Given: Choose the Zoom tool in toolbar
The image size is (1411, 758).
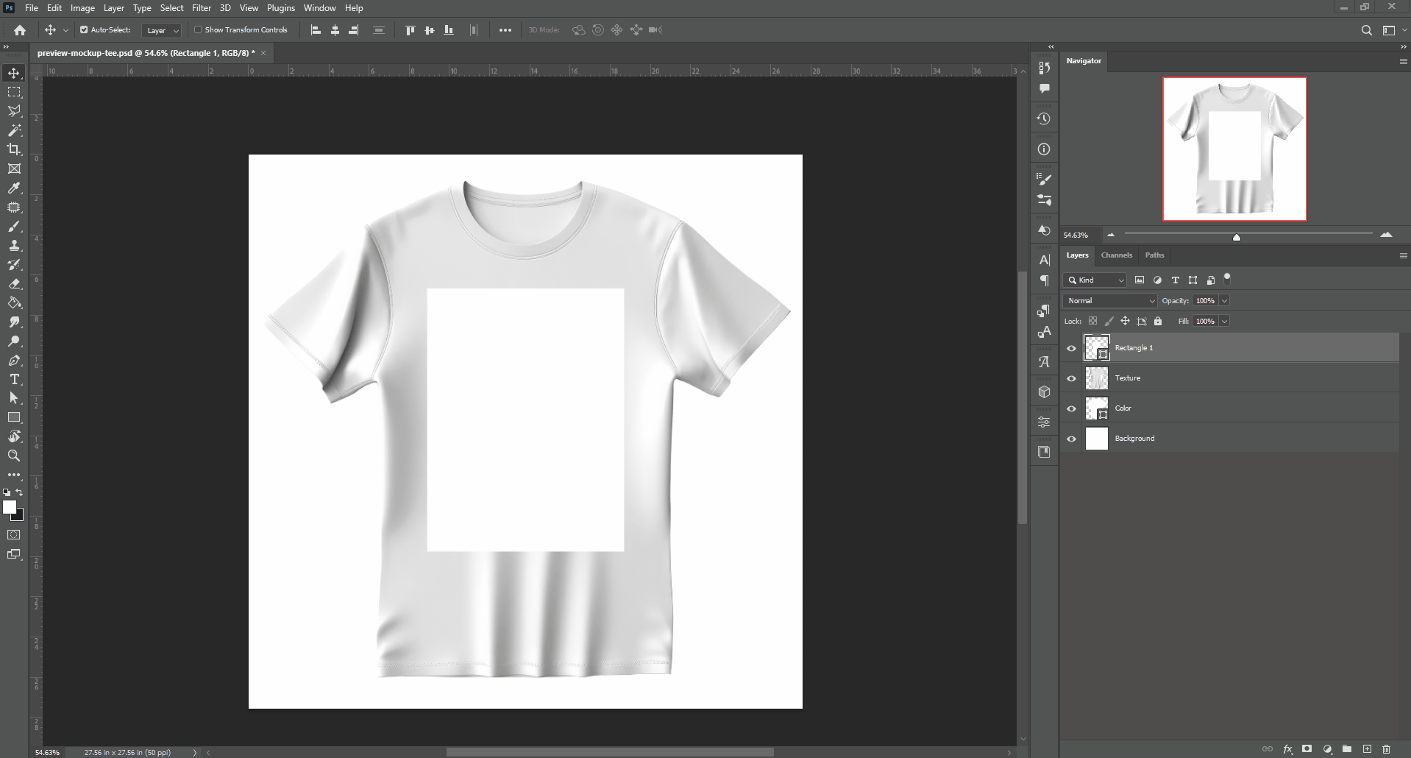Looking at the screenshot, I should tap(14, 456).
